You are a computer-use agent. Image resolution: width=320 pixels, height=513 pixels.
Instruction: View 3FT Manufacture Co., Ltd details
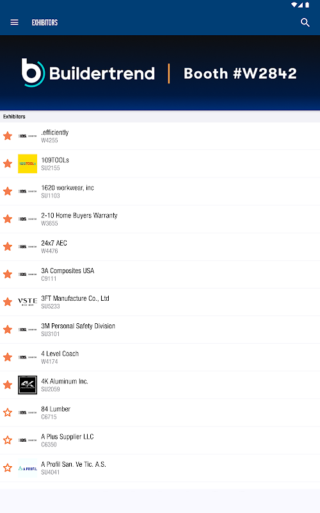160,302
